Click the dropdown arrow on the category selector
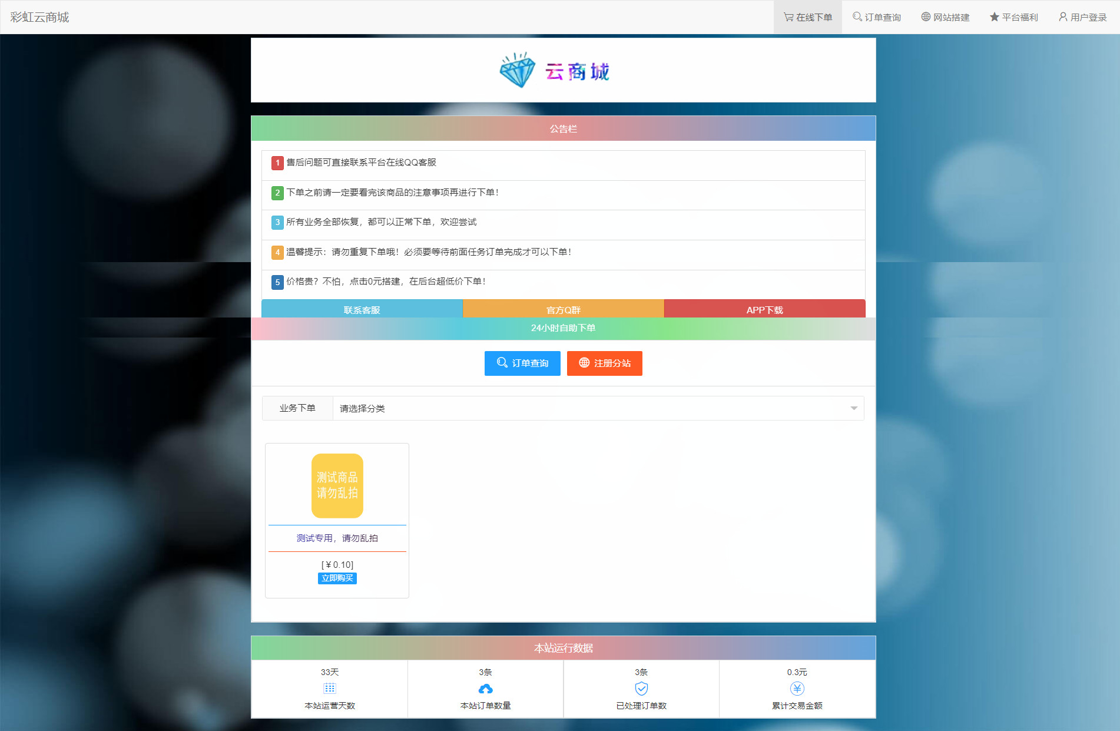Screen dimensions: 1120x731 (x=853, y=408)
